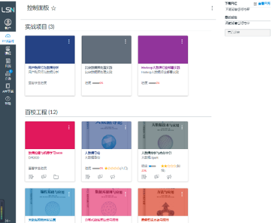Open the assignments icon on the Spark course card
Screen dimensions: 272x223
144,177
